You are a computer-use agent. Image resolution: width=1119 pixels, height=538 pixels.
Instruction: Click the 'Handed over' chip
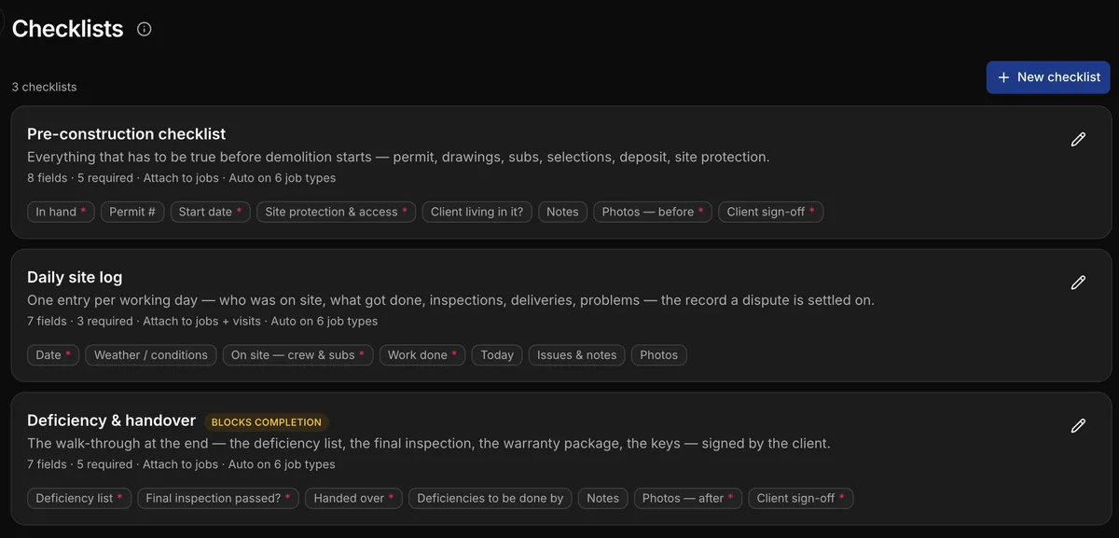[x=353, y=498]
